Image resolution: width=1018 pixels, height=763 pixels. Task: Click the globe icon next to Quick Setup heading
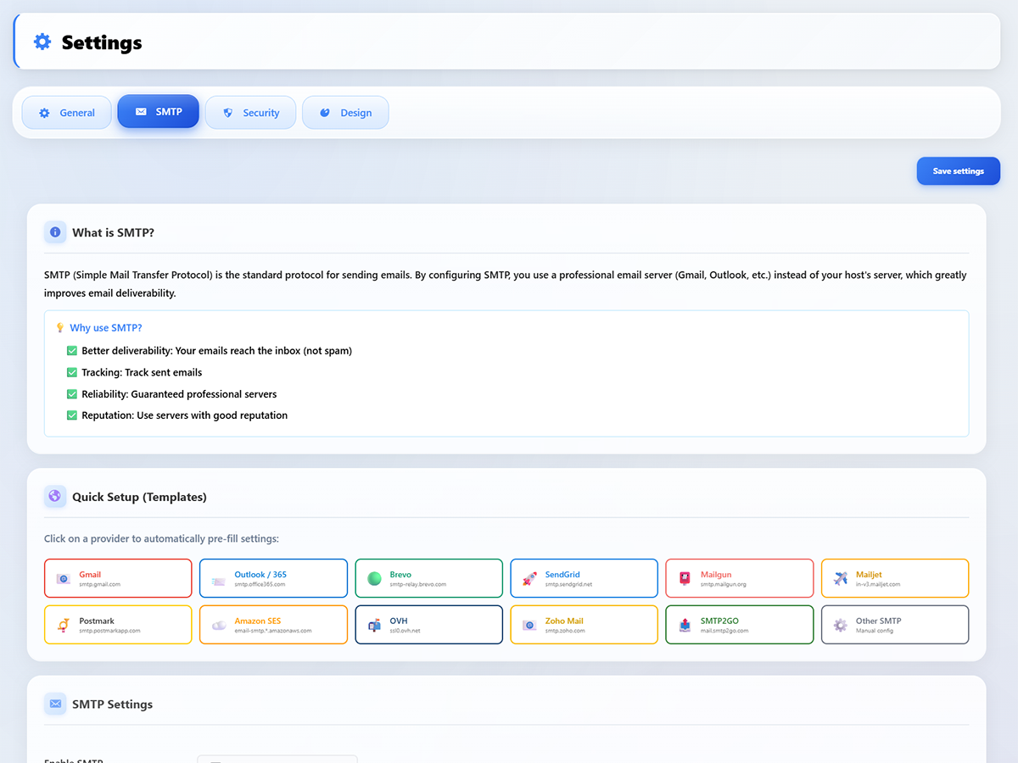tap(54, 496)
